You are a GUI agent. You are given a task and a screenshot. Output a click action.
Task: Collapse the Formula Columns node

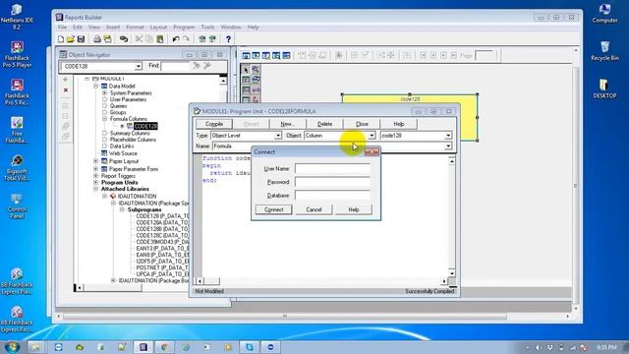(x=105, y=119)
